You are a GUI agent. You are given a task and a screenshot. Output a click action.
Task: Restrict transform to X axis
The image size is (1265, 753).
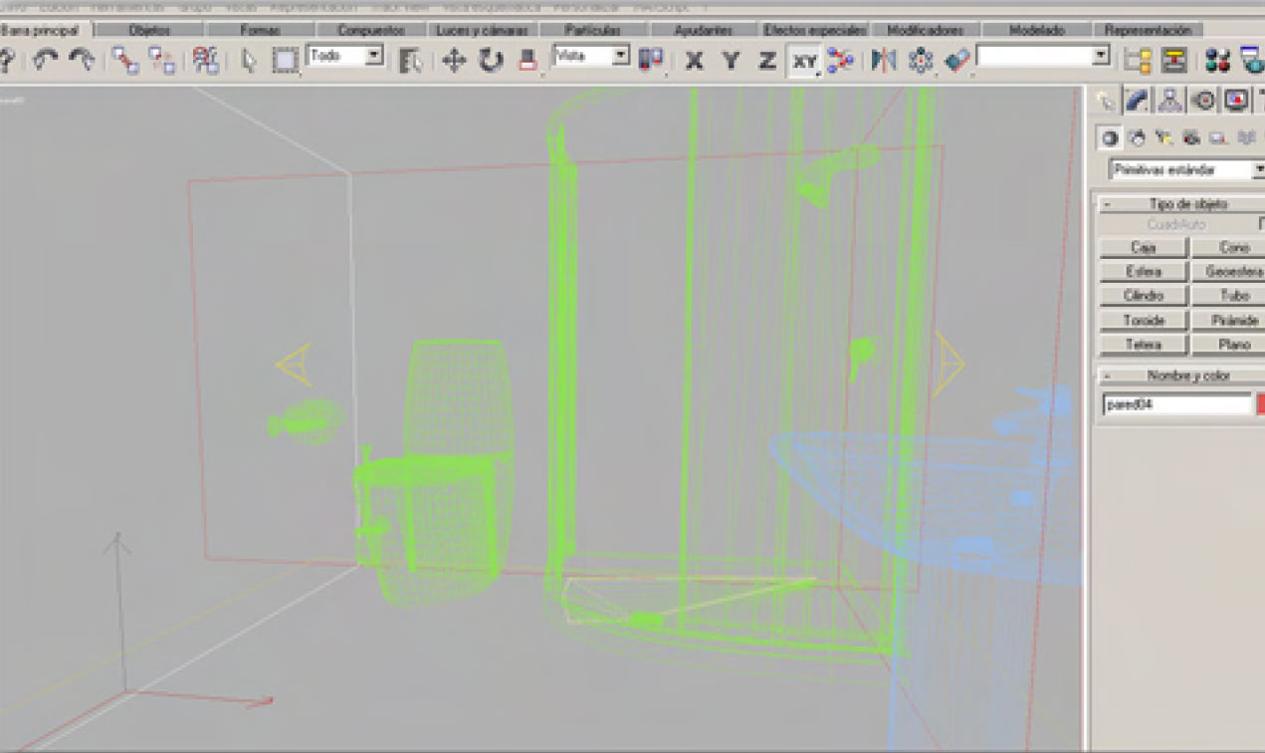(695, 61)
